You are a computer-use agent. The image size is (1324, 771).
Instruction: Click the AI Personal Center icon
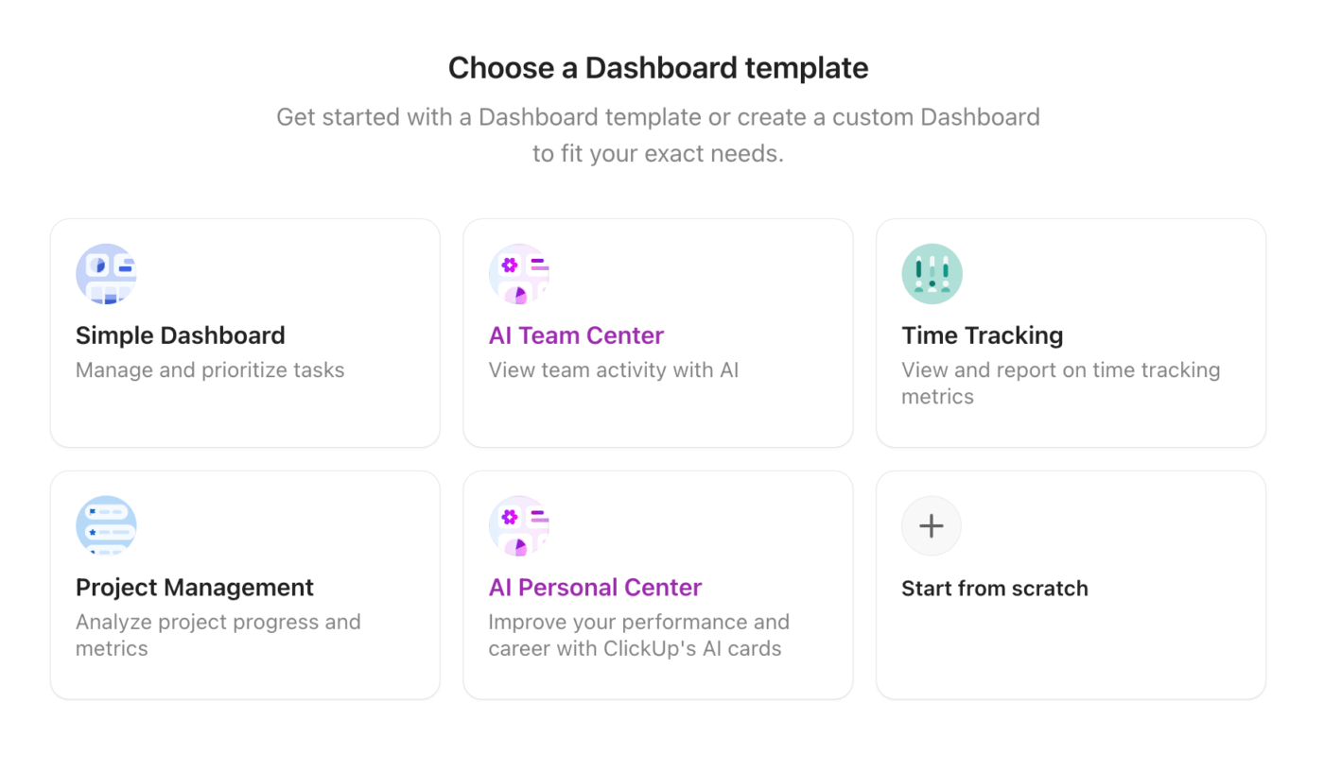pyautogui.click(x=519, y=526)
